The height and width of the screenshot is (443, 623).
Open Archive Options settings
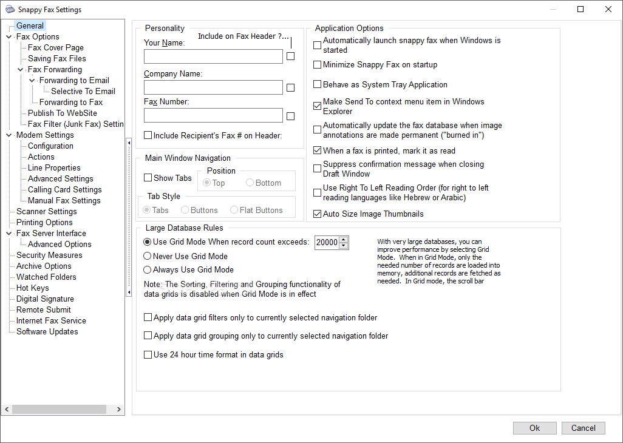[44, 266]
